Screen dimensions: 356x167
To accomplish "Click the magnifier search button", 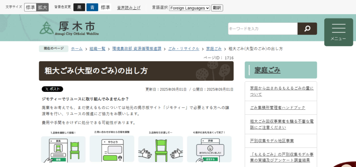I will coord(307,28).
